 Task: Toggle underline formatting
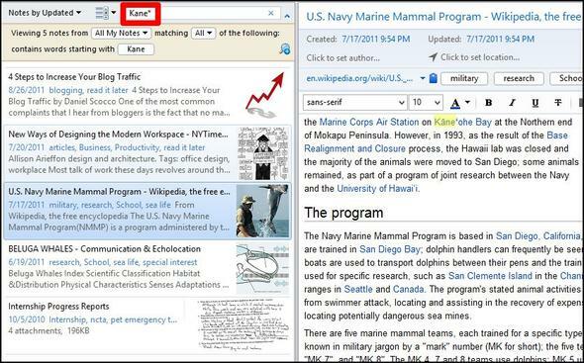click(535, 103)
